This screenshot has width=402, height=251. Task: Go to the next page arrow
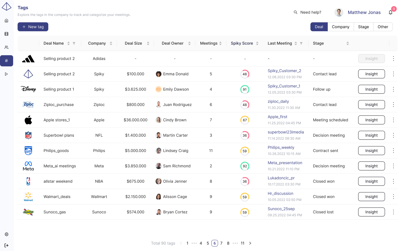[x=250, y=243]
